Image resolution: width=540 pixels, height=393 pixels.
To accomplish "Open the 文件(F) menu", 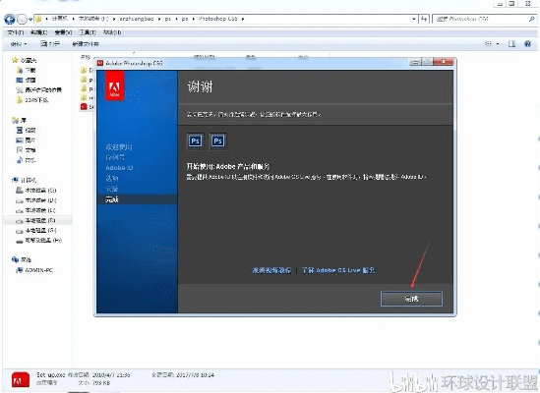I will [16, 32].
